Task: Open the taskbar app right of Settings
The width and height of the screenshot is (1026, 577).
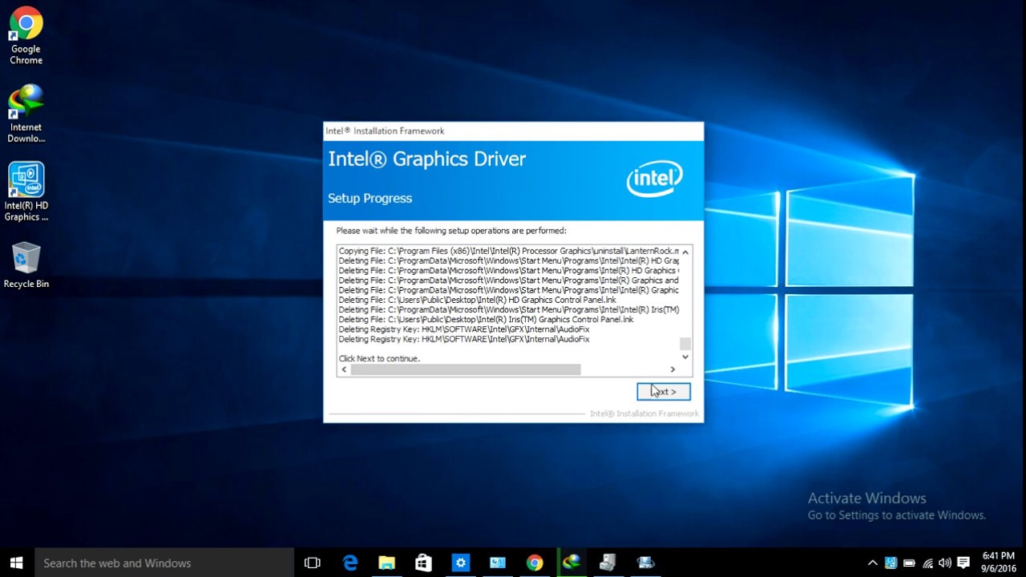Action: [x=497, y=563]
